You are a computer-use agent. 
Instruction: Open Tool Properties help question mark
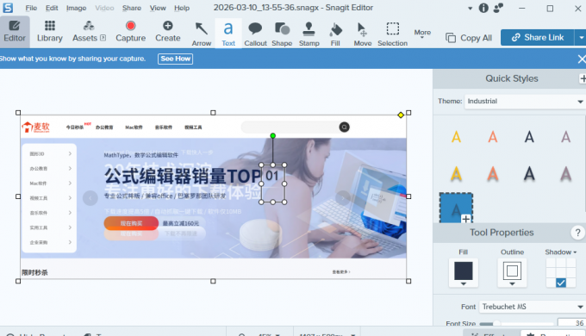click(x=577, y=233)
